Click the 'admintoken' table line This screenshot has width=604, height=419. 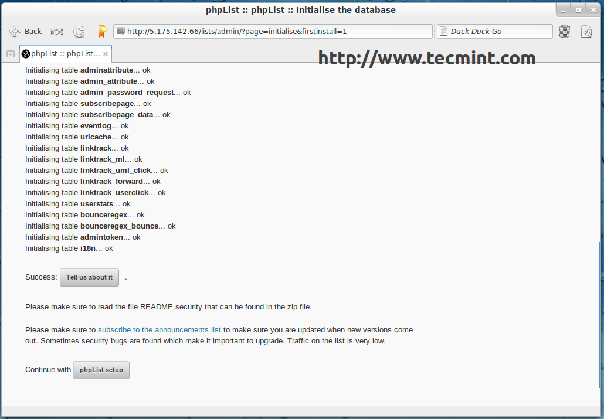tap(83, 237)
